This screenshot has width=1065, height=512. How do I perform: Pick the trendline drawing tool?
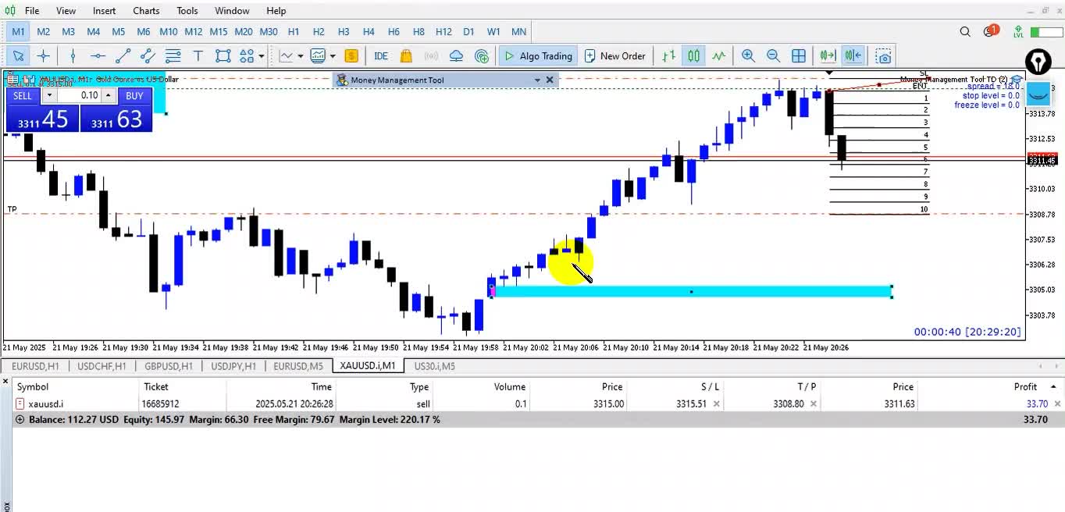point(123,56)
